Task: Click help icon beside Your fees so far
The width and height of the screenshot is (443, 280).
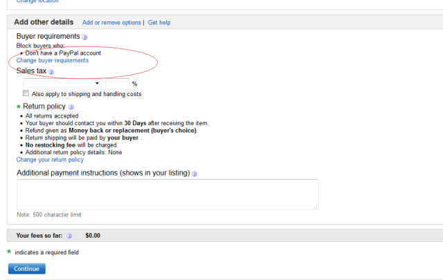Action: click(x=69, y=236)
